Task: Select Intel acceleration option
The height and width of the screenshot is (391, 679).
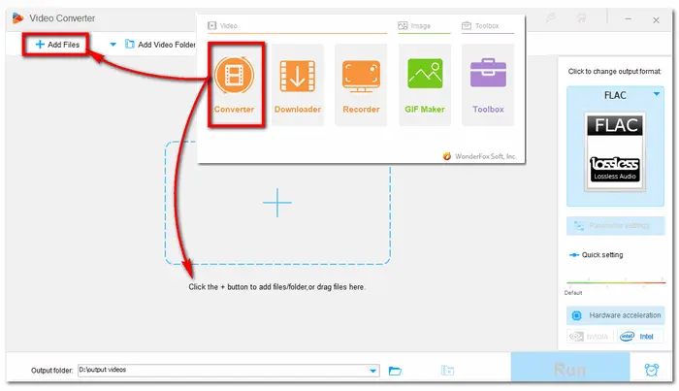Action: [638, 337]
